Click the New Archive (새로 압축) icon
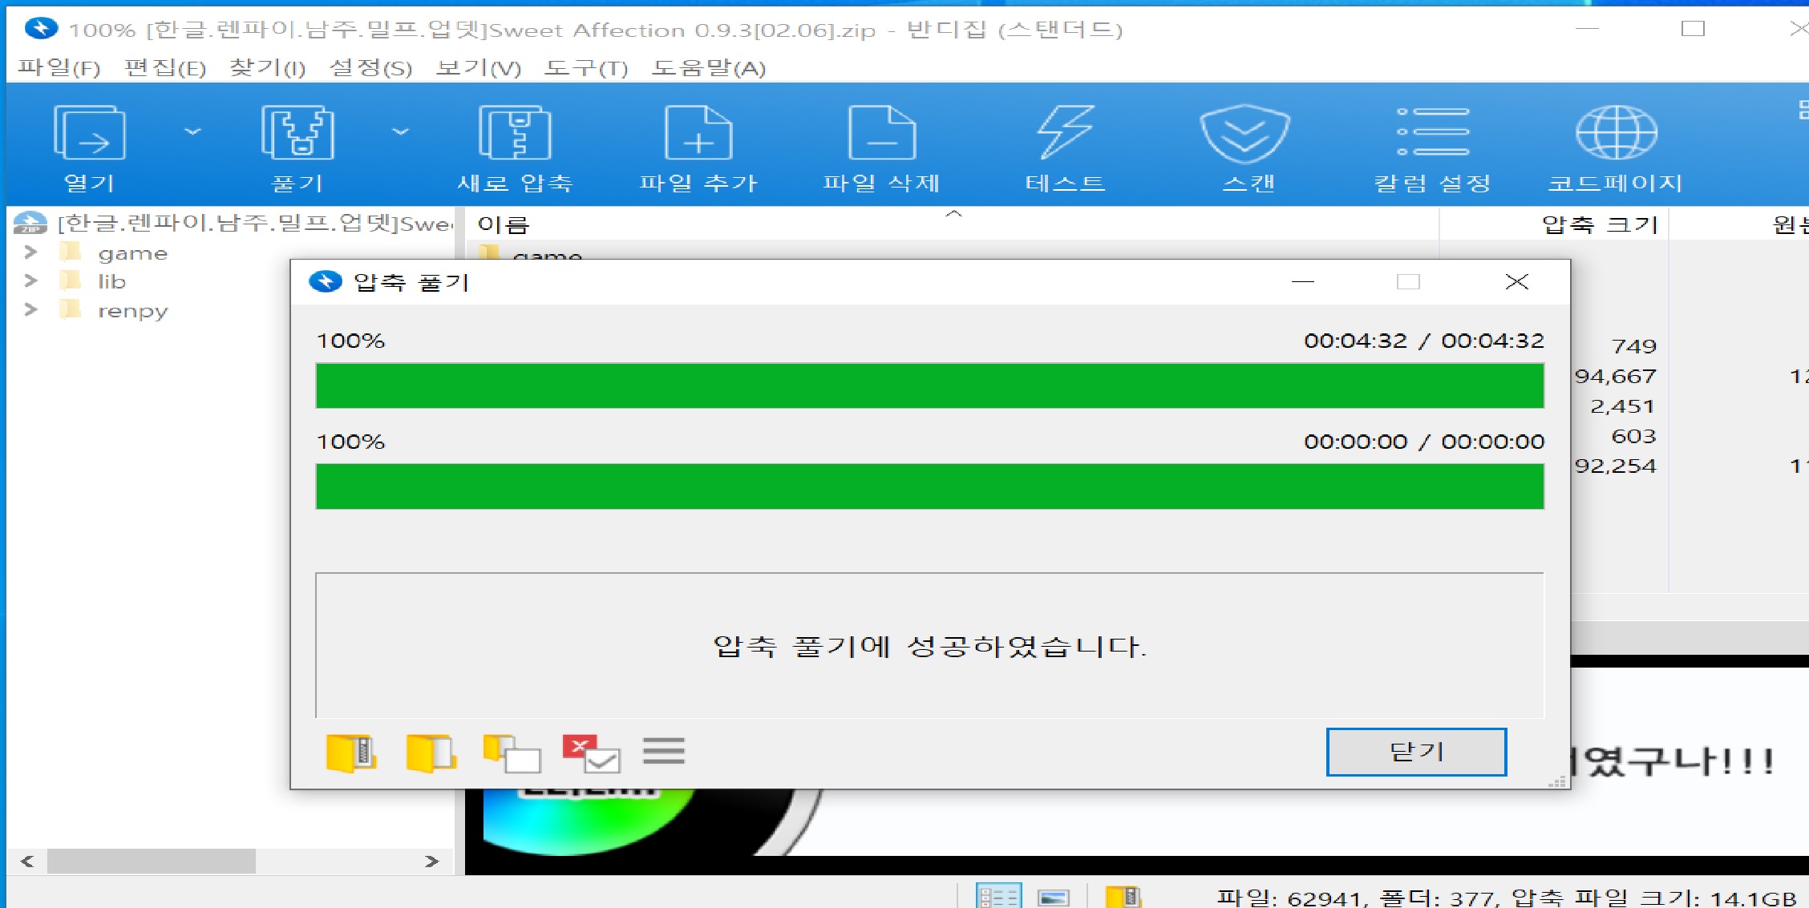1809x908 pixels. click(515, 133)
